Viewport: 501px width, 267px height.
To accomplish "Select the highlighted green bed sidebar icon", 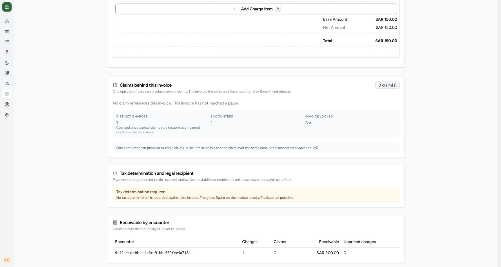I will (7, 94).
